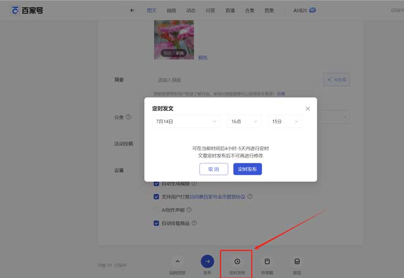The height and width of the screenshot is (278, 404).
Task: Open the 16点 hour dropdown
Action: tap(244, 122)
